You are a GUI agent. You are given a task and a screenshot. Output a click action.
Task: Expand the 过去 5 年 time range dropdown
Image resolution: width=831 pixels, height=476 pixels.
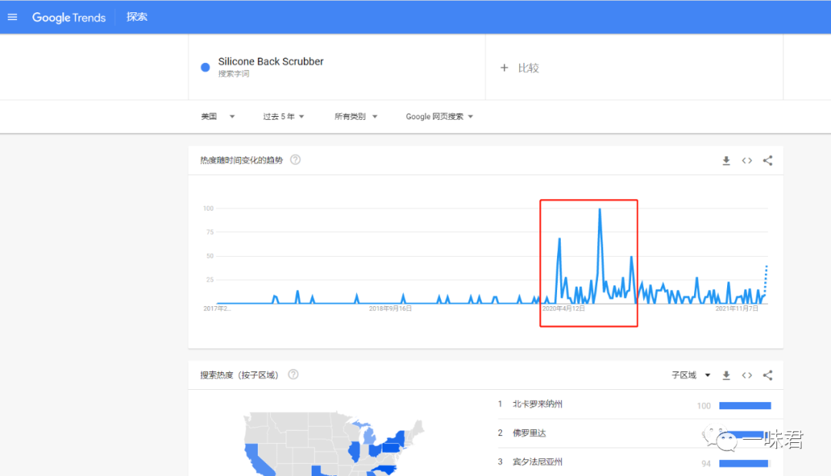point(284,117)
